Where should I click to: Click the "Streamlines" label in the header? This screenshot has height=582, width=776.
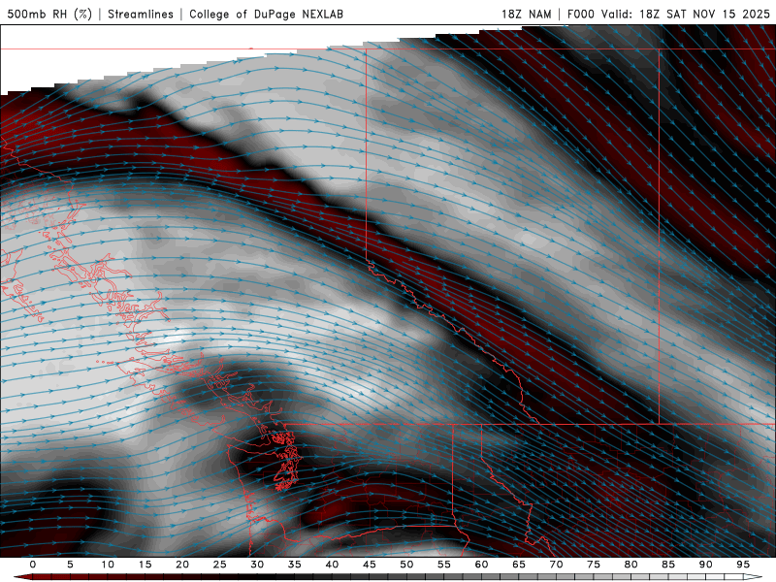coord(141,14)
